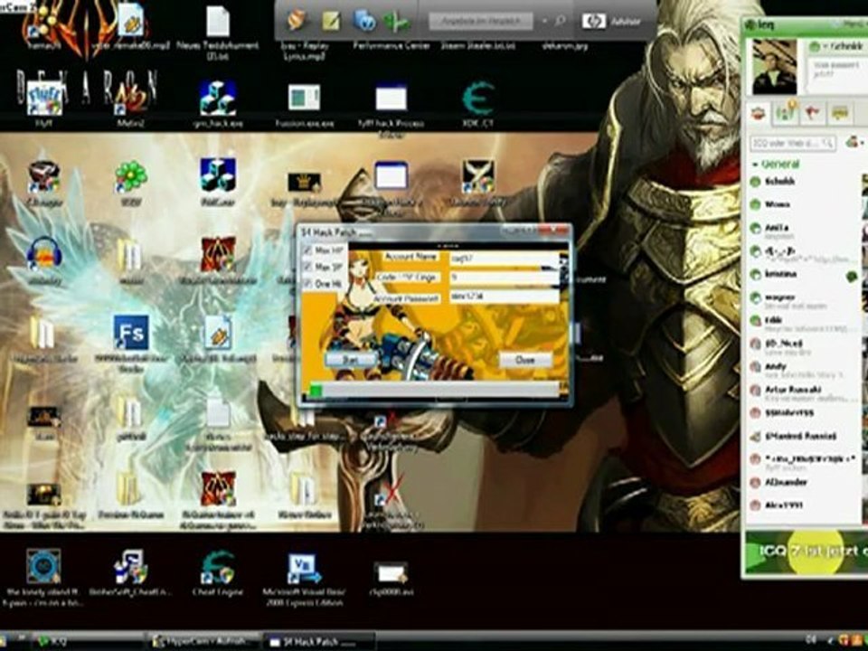Open the lonely island music file icon
Screen dimensions: 868x651
click(44, 579)
